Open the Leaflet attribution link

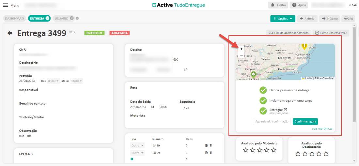[x=307, y=78]
